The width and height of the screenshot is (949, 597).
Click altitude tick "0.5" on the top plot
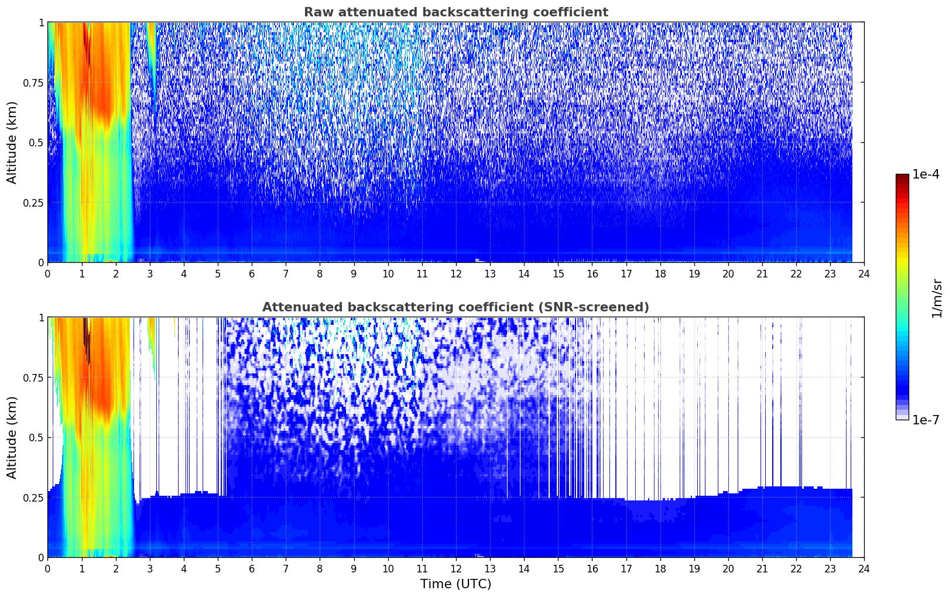(35, 142)
